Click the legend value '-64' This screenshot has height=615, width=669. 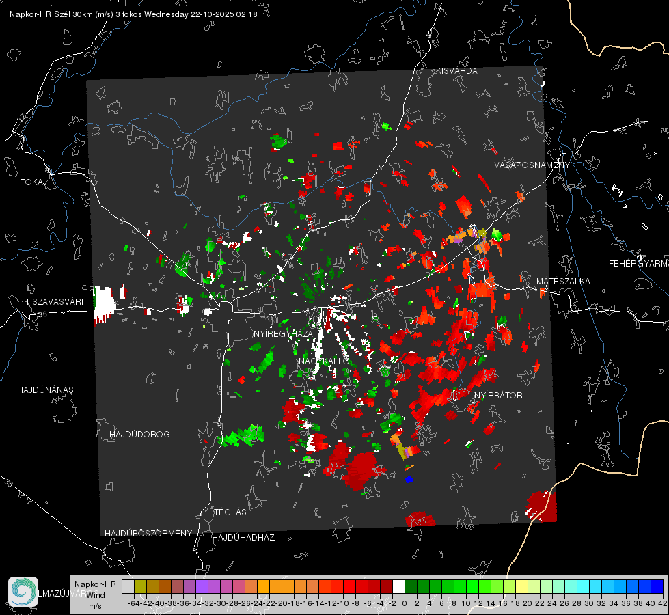(134, 603)
